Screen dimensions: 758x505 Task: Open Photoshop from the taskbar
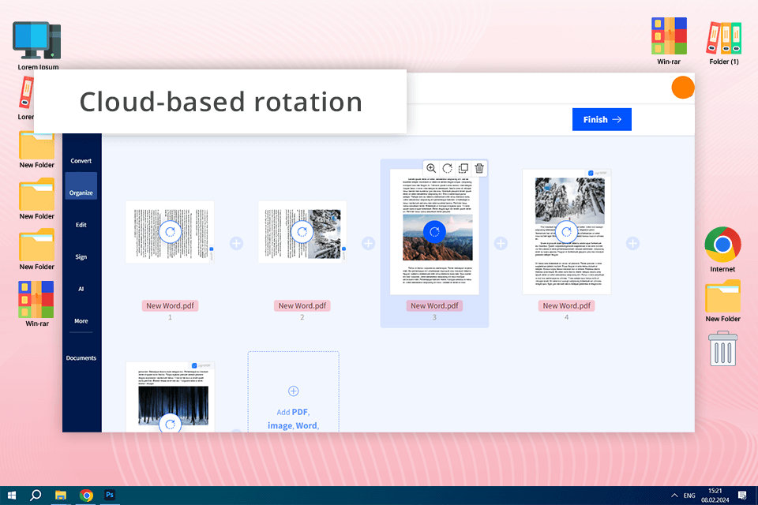110,495
